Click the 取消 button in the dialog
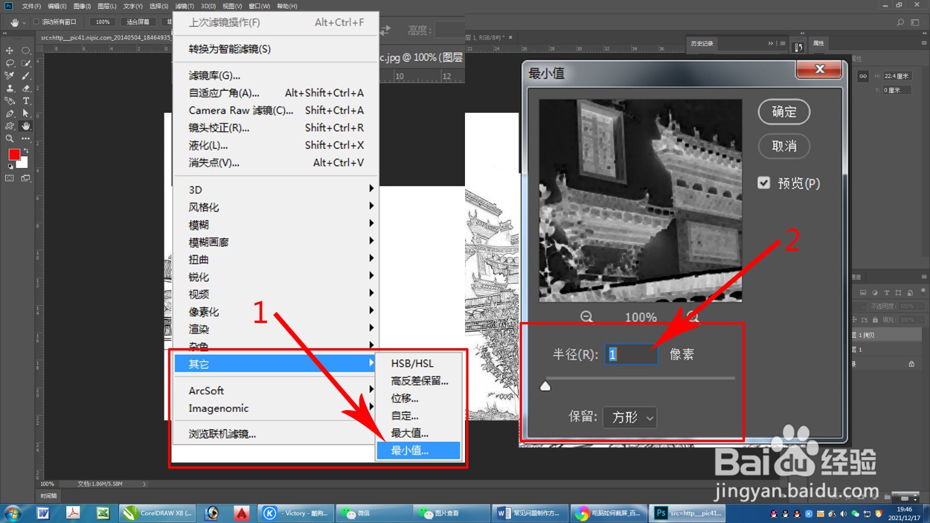Image resolution: width=930 pixels, height=523 pixels. click(784, 146)
